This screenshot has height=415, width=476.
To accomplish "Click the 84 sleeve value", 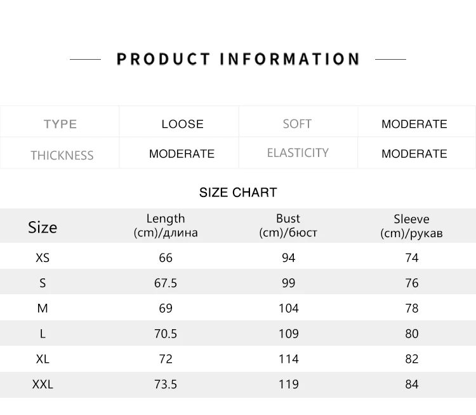I will pos(412,384).
